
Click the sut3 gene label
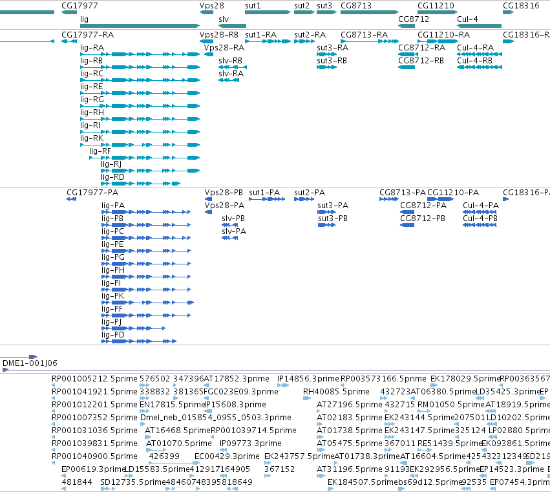point(324,6)
